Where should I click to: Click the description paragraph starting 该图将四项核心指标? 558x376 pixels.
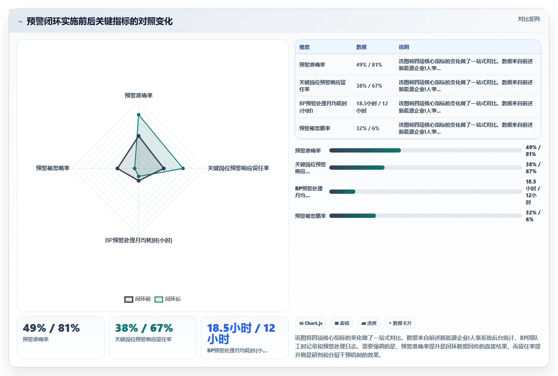click(x=418, y=346)
